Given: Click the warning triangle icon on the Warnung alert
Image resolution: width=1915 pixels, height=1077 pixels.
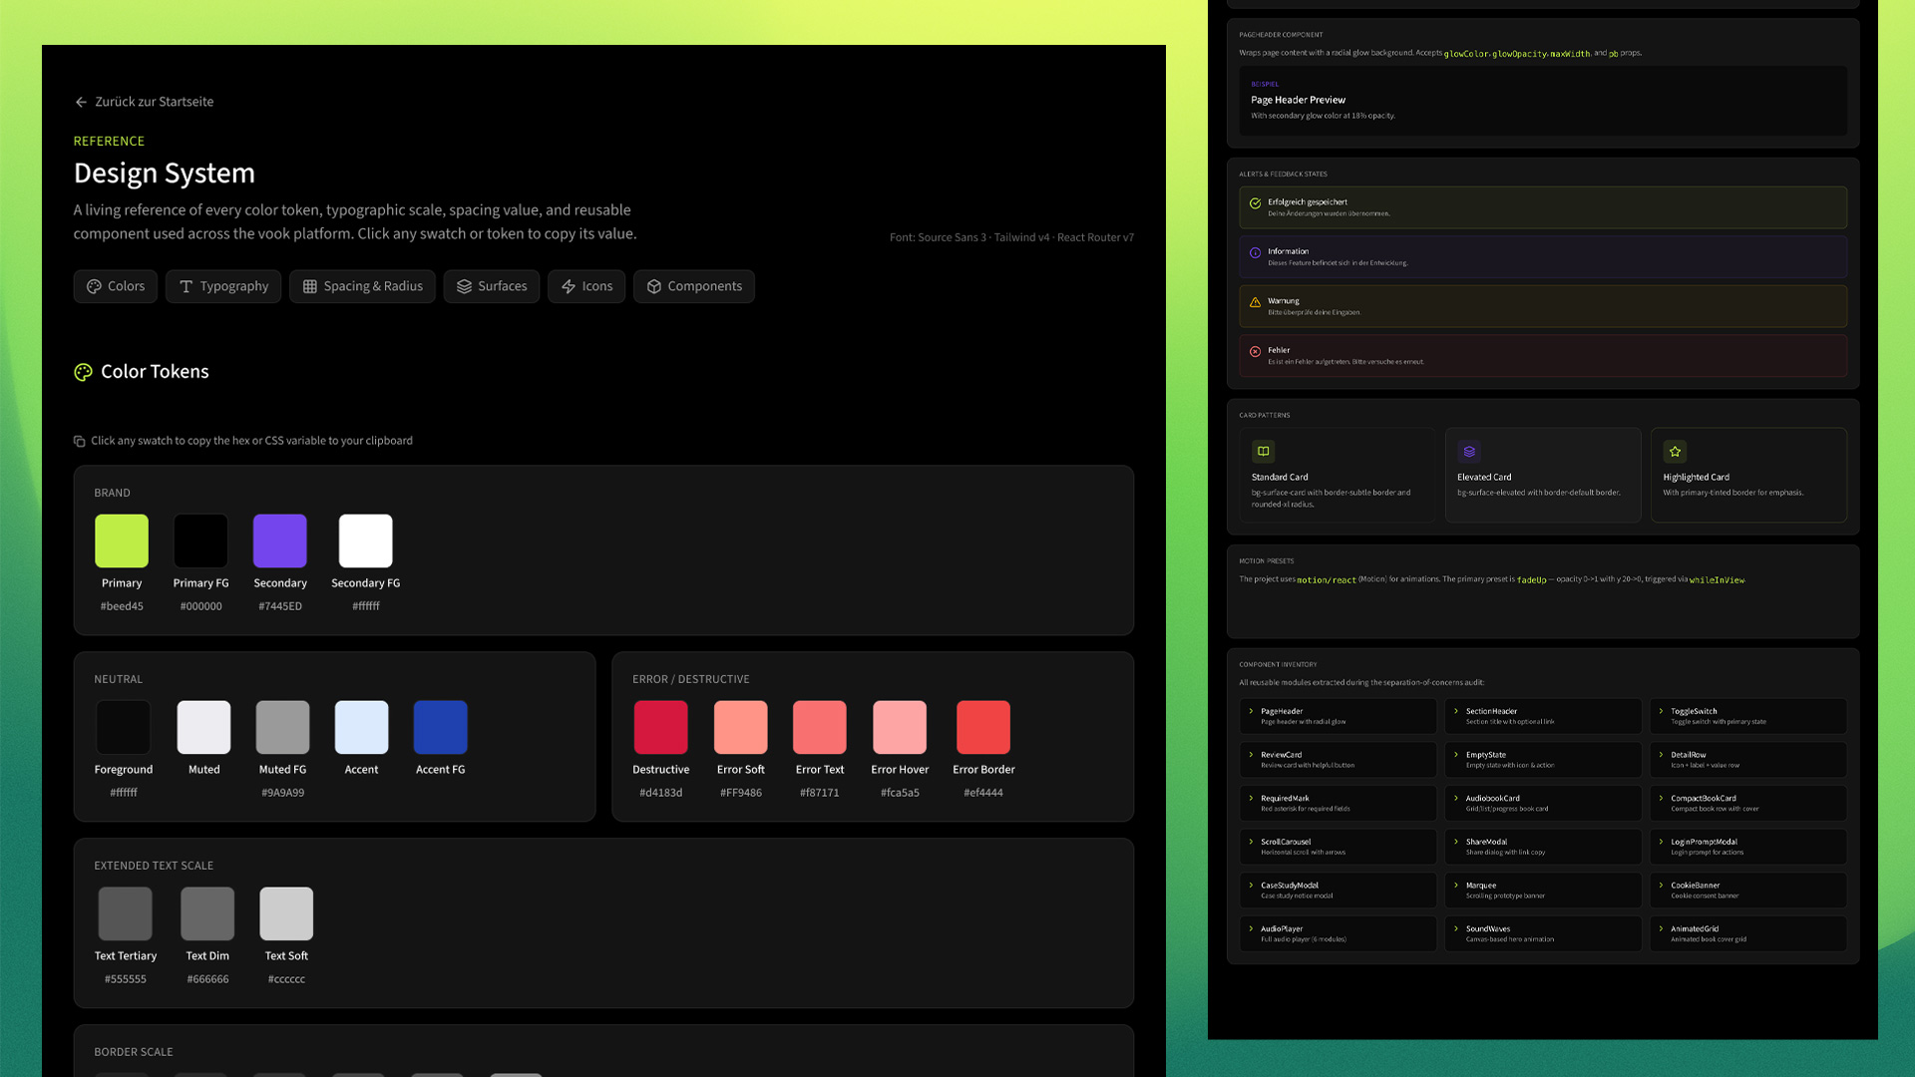Looking at the screenshot, I should (x=1255, y=300).
